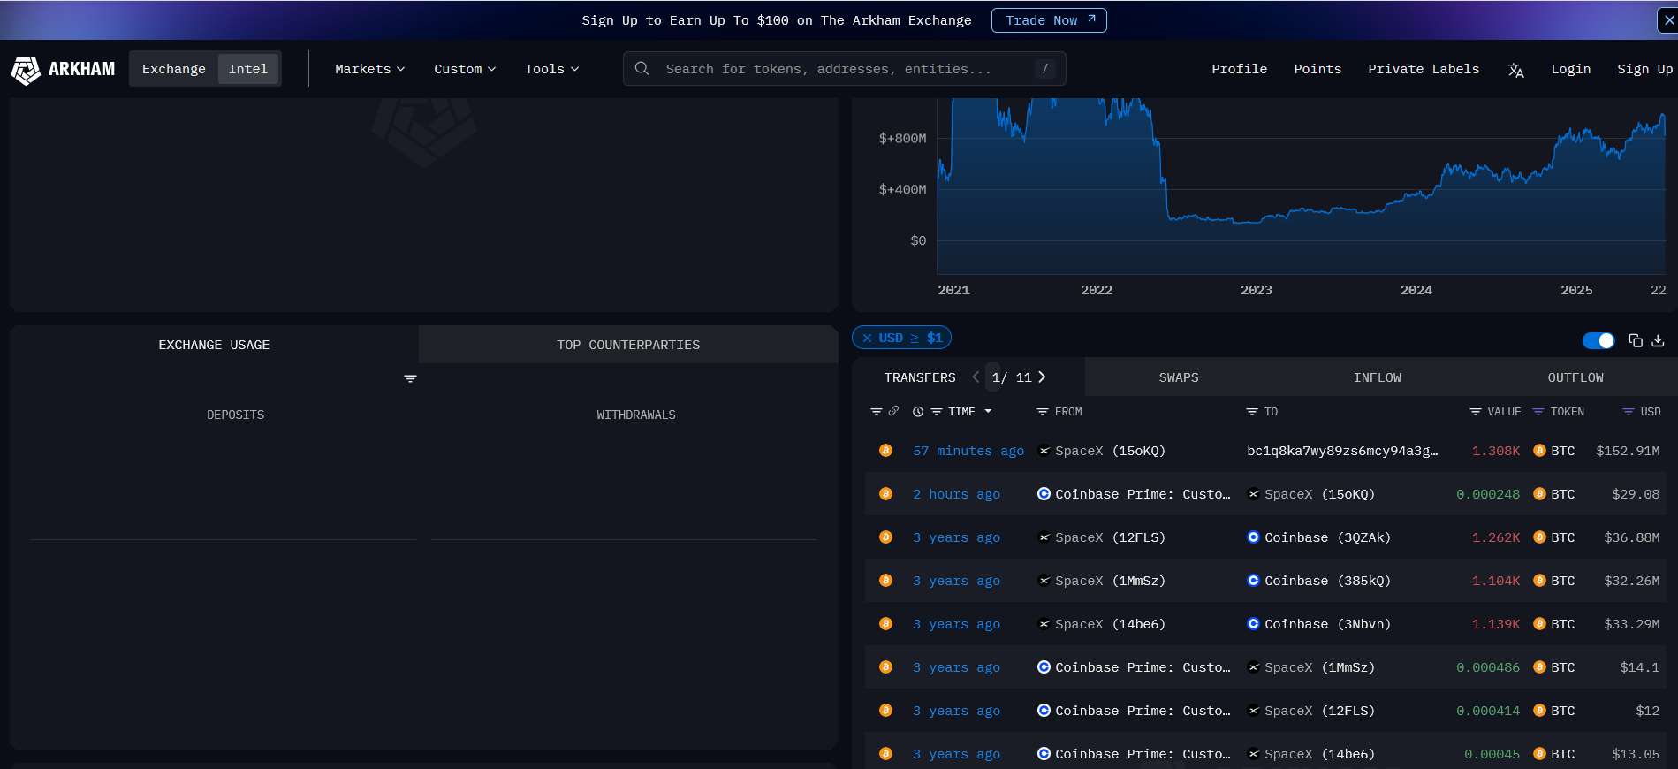This screenshot has height=769, width=1678.
Task: Switch to the Inflow tab
Action: click(x=1378, y=377)
